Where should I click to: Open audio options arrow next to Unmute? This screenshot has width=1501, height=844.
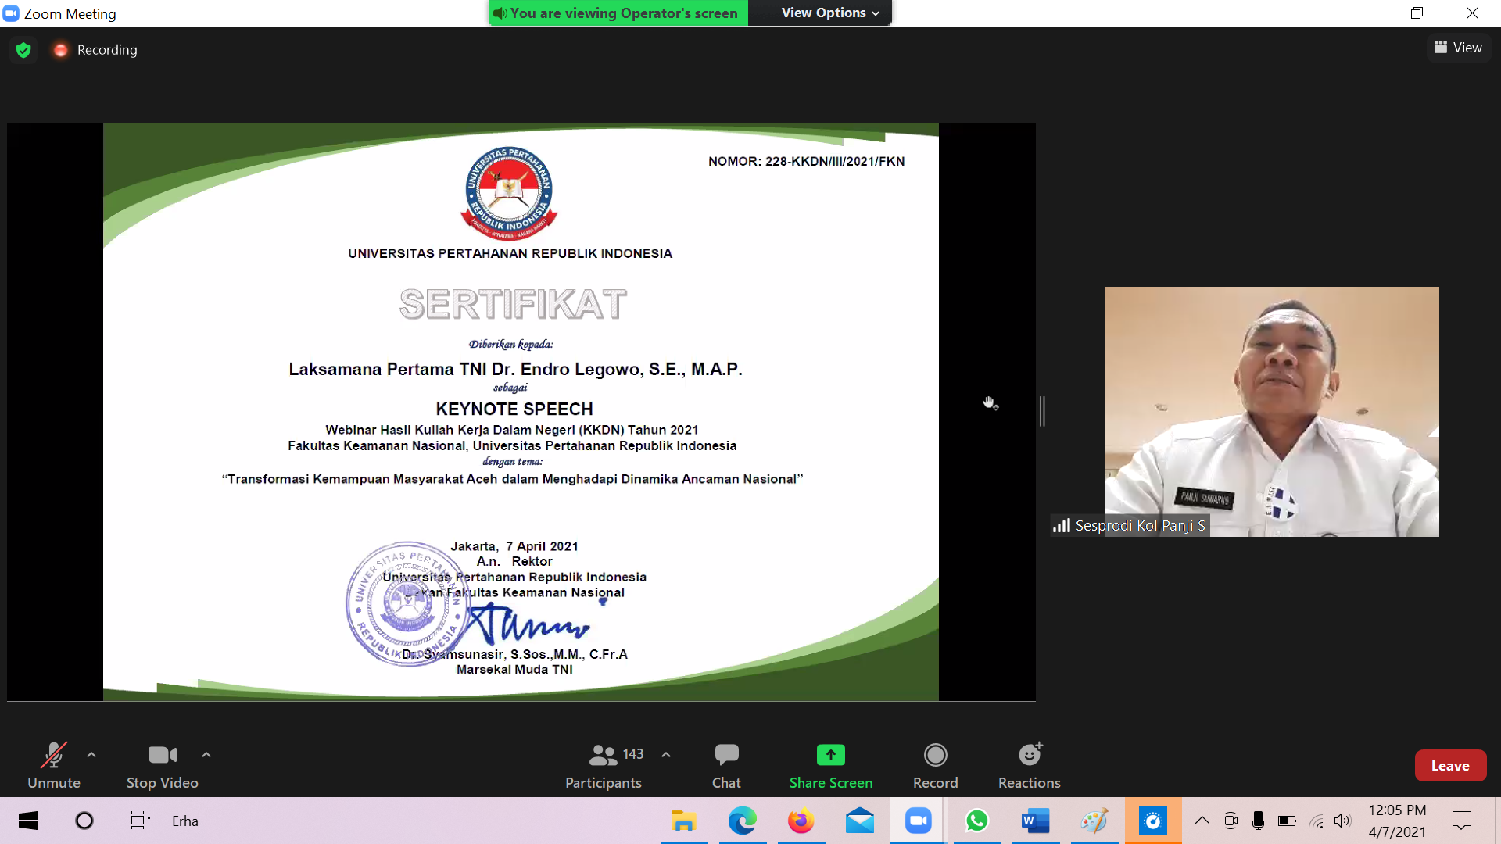(91, 755)
